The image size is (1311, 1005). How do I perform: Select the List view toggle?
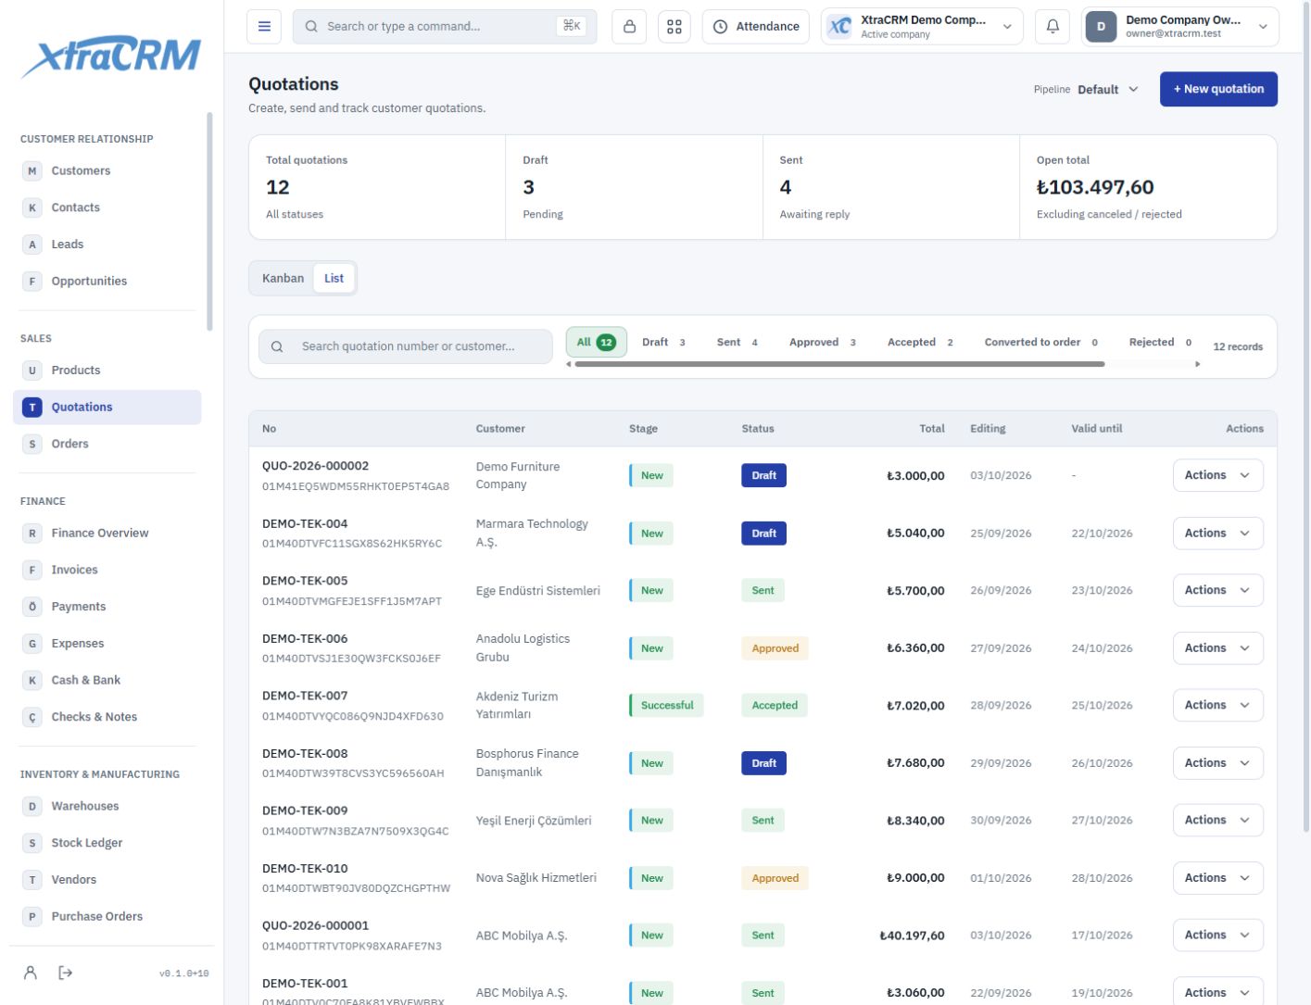(x=334, y=278)
